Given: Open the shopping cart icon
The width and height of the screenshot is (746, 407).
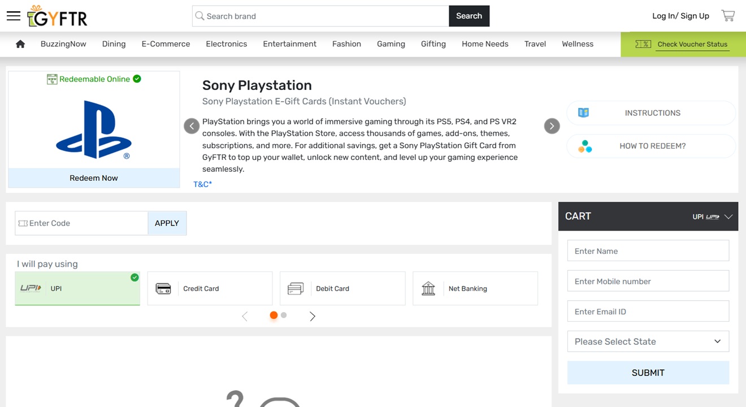Looking at the screenshot, I should click(x=728, y=16).
